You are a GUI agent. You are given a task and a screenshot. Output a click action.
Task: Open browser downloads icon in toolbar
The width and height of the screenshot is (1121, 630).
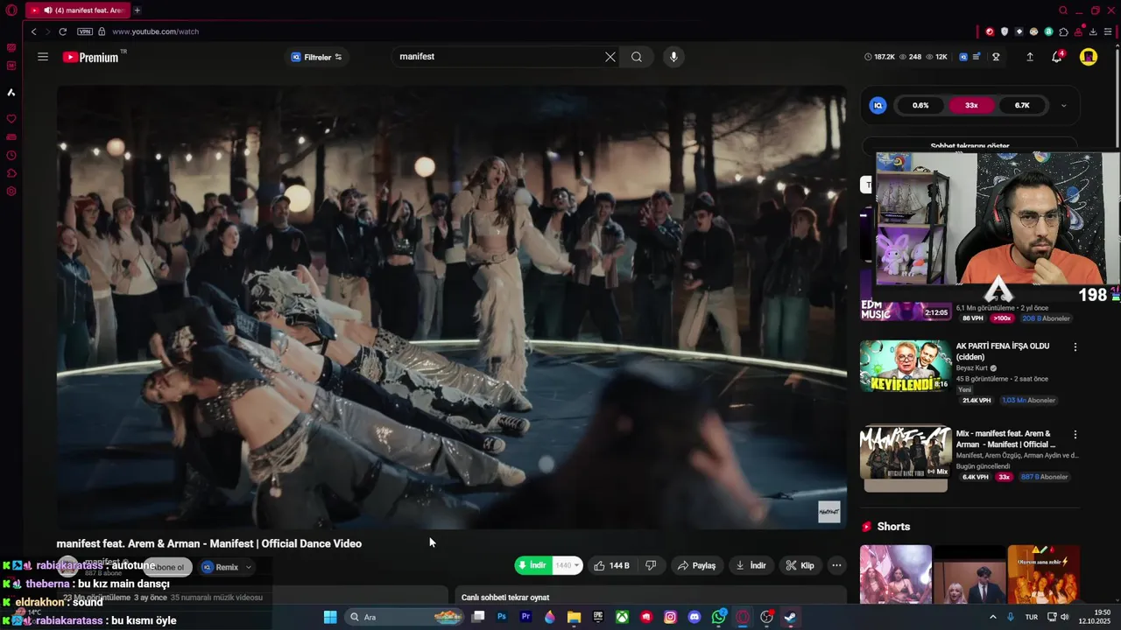click(x=1094, y=31)
